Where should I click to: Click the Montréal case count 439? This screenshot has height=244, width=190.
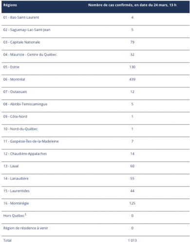pyautogui.click(x=133, y=79)
